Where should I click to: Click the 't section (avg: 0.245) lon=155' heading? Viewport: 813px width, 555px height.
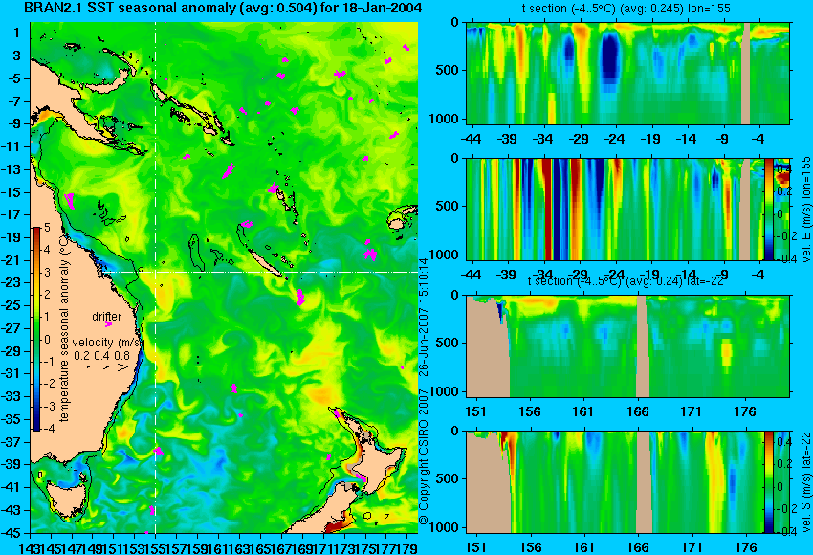[x=626, y=9]
